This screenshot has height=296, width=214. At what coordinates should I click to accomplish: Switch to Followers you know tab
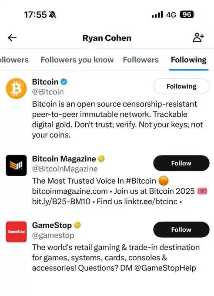pos(77,60)
